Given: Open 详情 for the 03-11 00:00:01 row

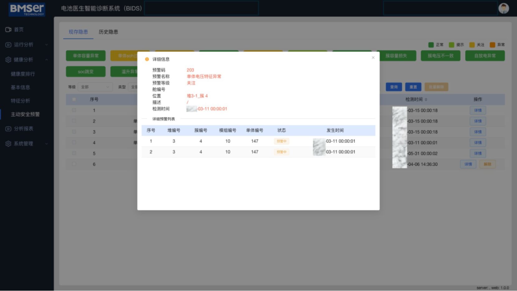Looking at the screenshot, I should tap(478, 143).
